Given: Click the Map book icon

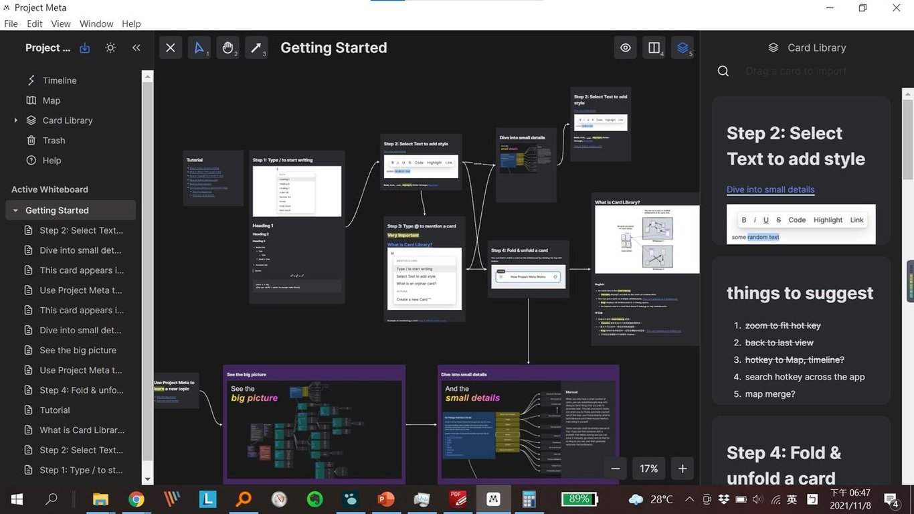Looking at the screenshot, I should [31, 100].
